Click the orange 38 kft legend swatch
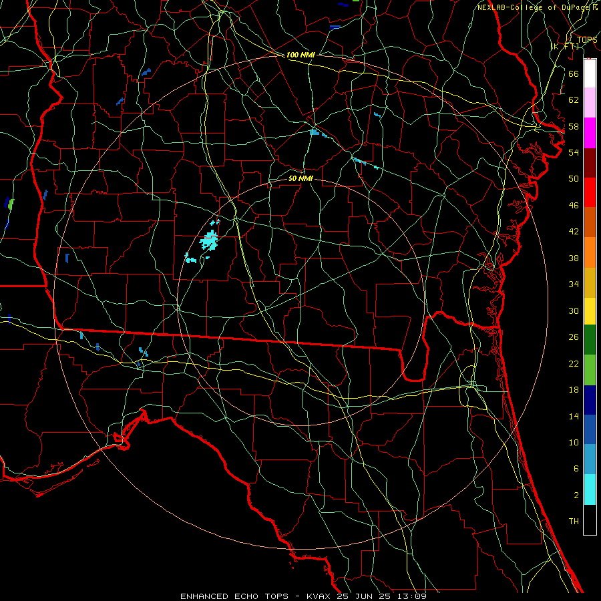The width and height of the screenshot is (601, 601). coord(590,252)
